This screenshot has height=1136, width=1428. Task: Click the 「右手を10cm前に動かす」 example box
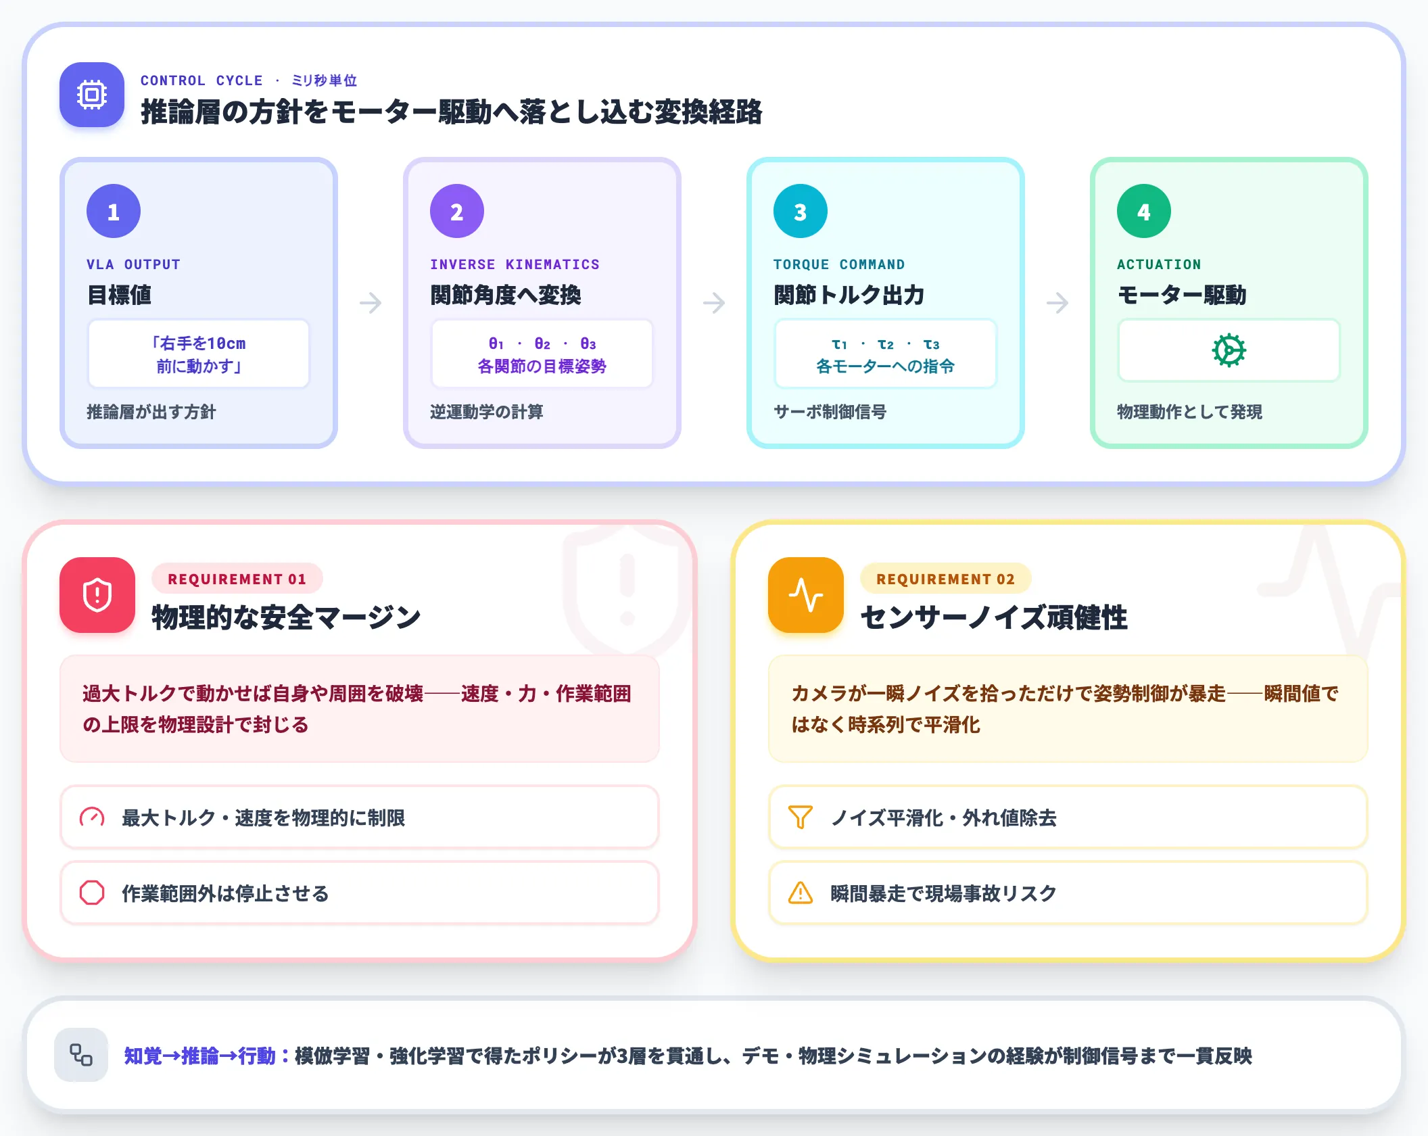pos(199,354)
